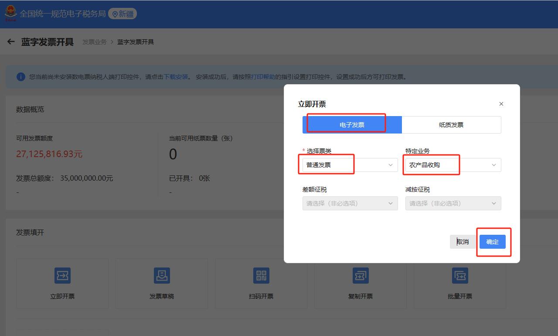The height and width of the screenshot is (336, 558).
Task: Click the 发票填开 section heading
Action: [30, 233]
